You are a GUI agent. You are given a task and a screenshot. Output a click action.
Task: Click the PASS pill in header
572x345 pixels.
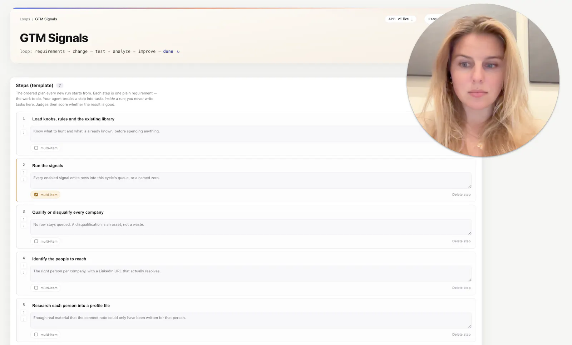pos(433,19)
